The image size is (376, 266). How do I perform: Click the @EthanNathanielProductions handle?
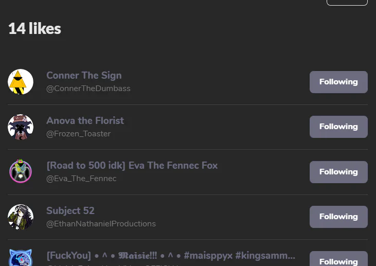click(101, 224)
